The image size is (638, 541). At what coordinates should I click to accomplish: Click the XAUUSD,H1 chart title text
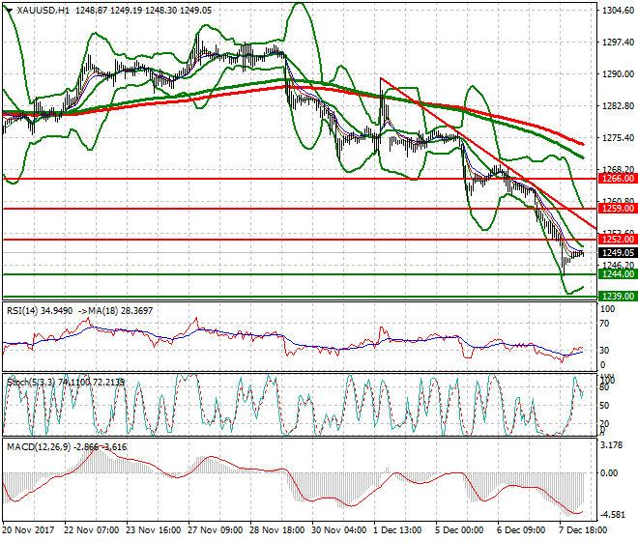pyautogui.click(x=43, y=11)
